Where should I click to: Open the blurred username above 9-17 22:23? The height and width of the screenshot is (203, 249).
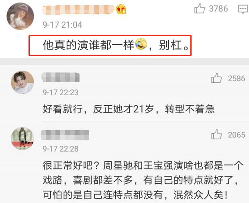(x=60, y=77)
